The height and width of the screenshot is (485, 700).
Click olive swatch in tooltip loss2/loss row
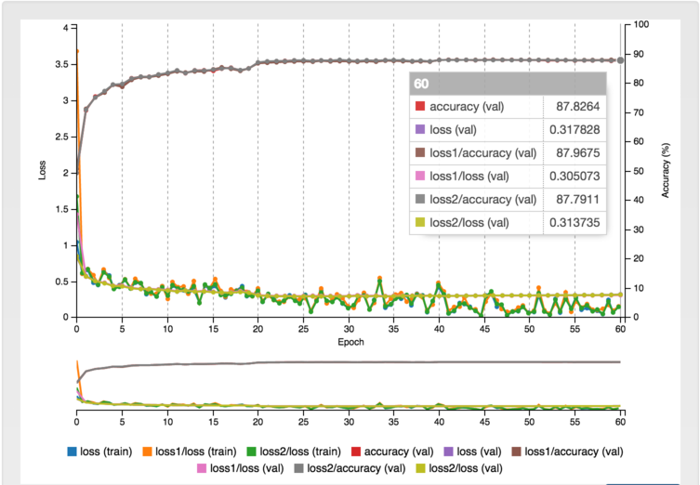pyautogui.click(x=420, y=222)
